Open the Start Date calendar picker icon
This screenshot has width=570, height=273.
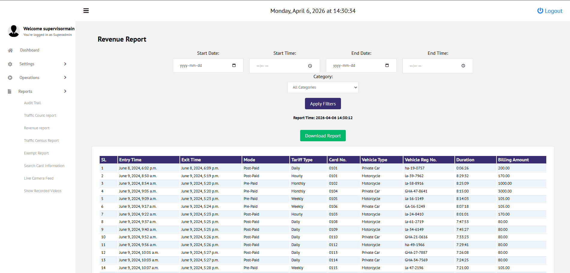[x=234, y=66]
